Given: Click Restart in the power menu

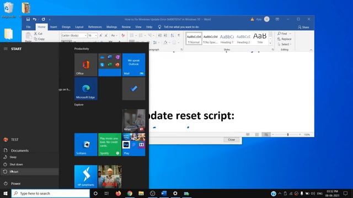Looking at the screenshot, I should click(x=29, y=172).
